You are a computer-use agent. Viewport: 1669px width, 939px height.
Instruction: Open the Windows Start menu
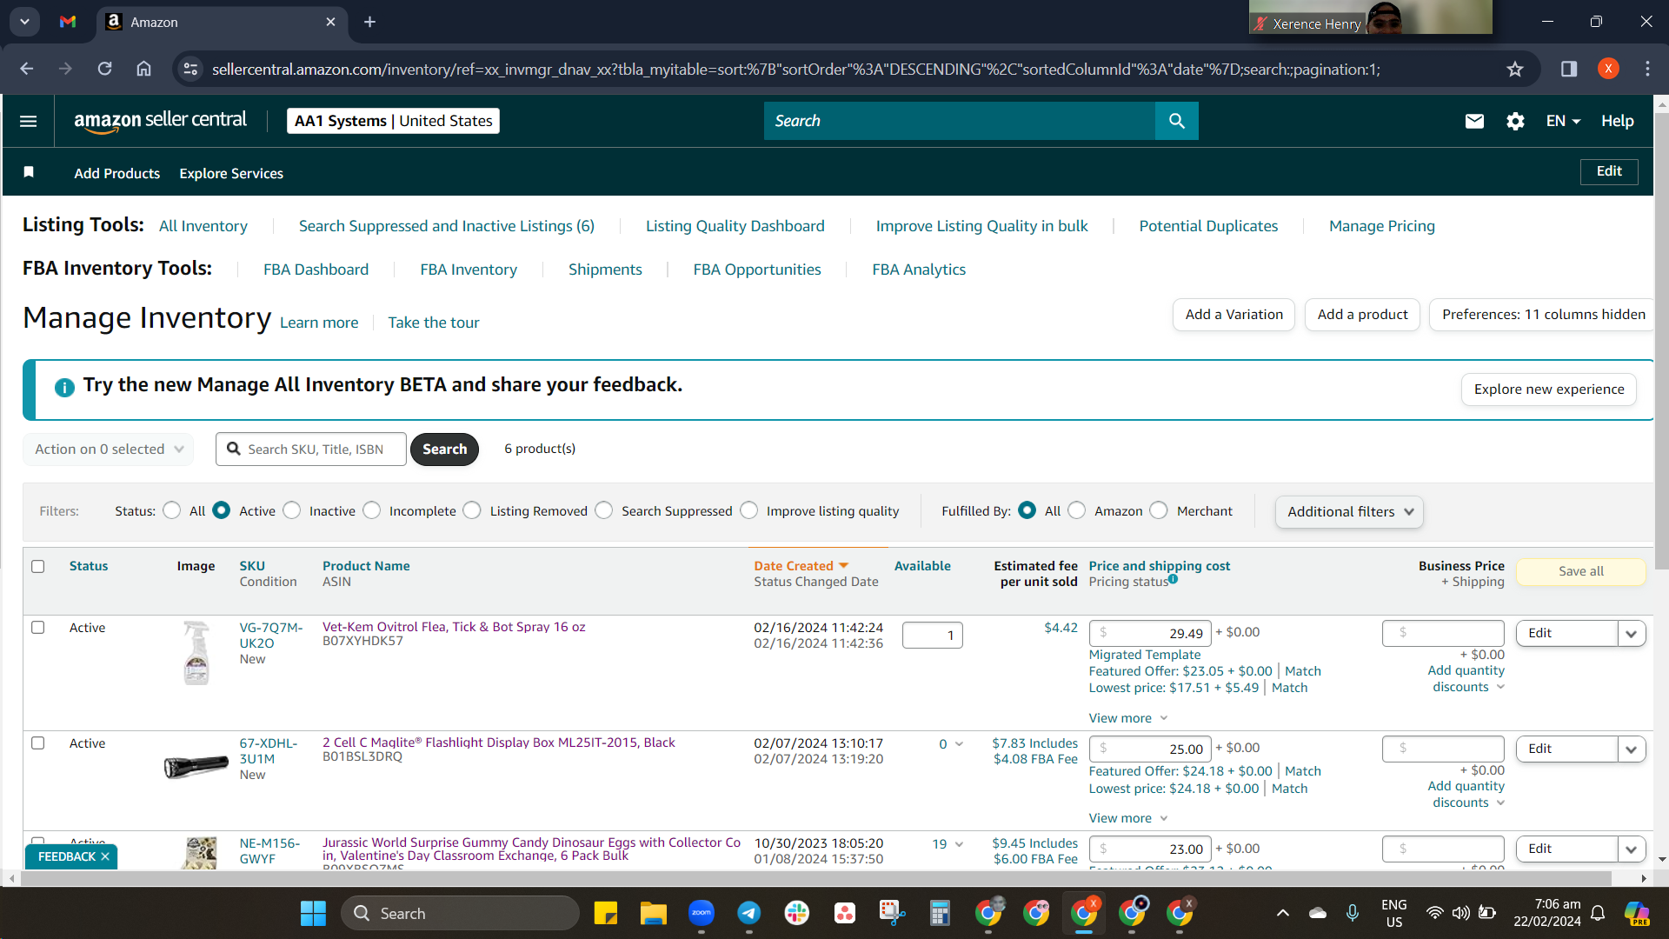tap(313, 913)
